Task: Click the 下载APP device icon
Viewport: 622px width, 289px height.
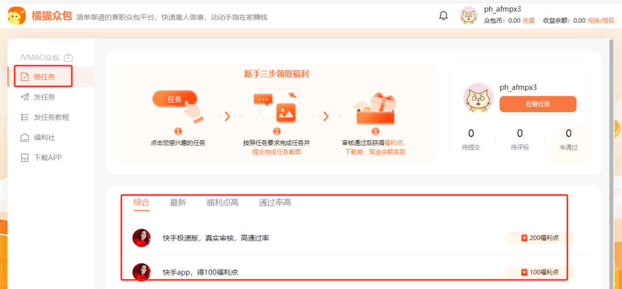Action: tap(25, 158)
